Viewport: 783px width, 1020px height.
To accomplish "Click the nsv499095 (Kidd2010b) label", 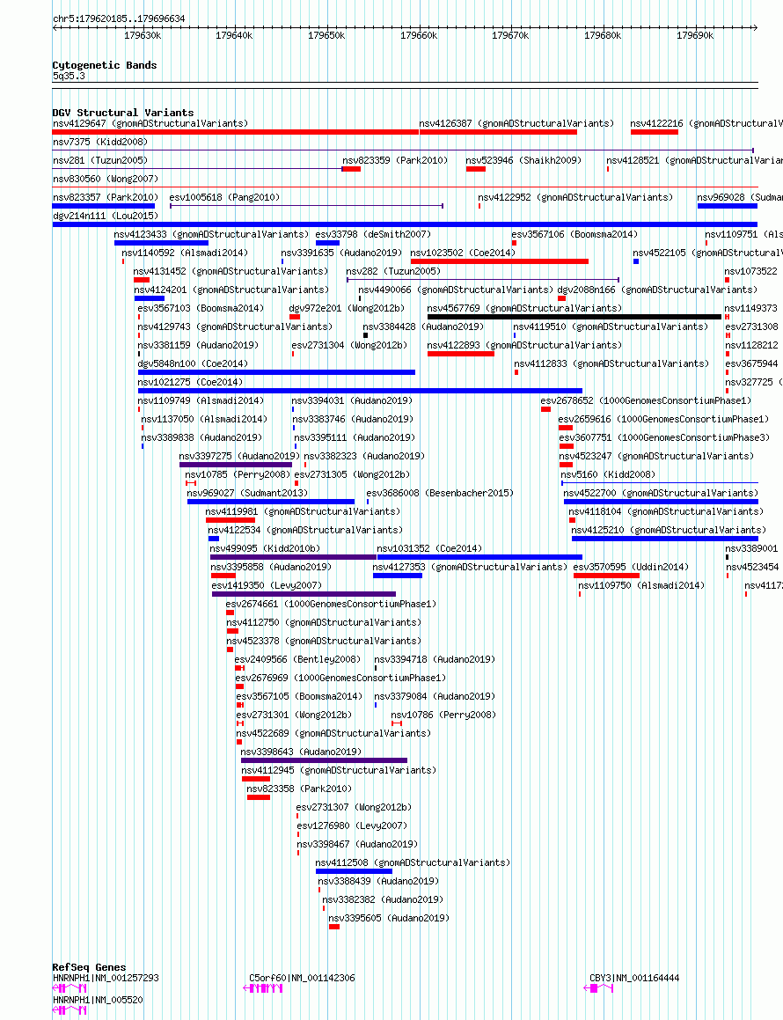I will [x=265, y=550].
